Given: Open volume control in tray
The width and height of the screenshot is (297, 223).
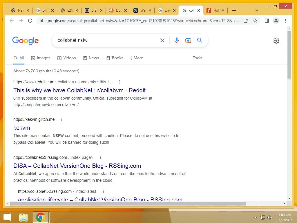Looking at the screenshot, I should pyautogui.click(x=269, y=217).
